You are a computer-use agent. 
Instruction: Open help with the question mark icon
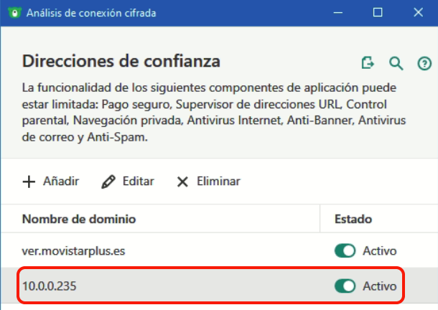(424, 63)
